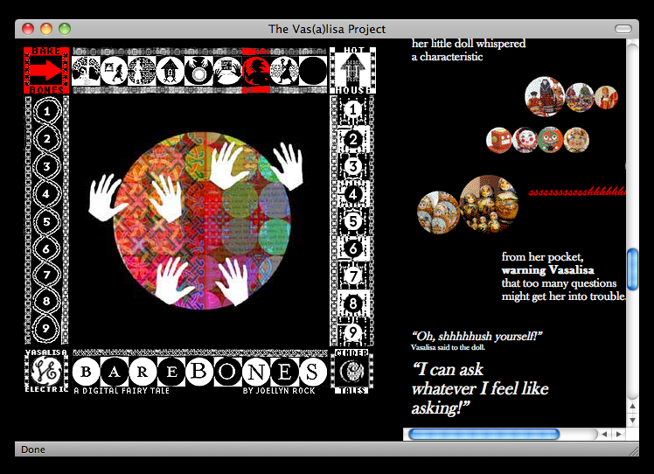Select number 9 in the left column
Image resolution: width=654 pixels, height=474 pixels.
(46, 330)
